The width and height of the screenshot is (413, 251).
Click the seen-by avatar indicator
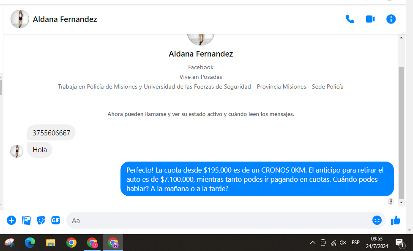point(391,202)
